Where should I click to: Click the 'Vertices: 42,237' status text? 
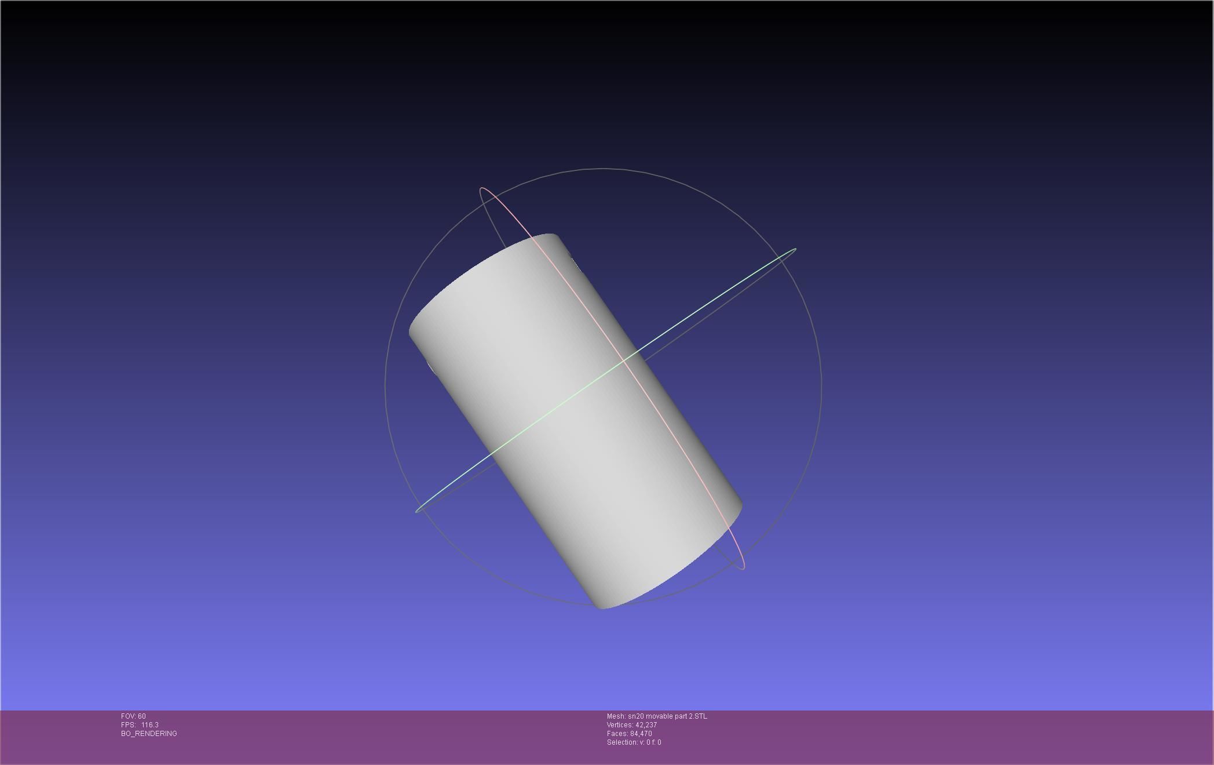click(x=631, y=725)
